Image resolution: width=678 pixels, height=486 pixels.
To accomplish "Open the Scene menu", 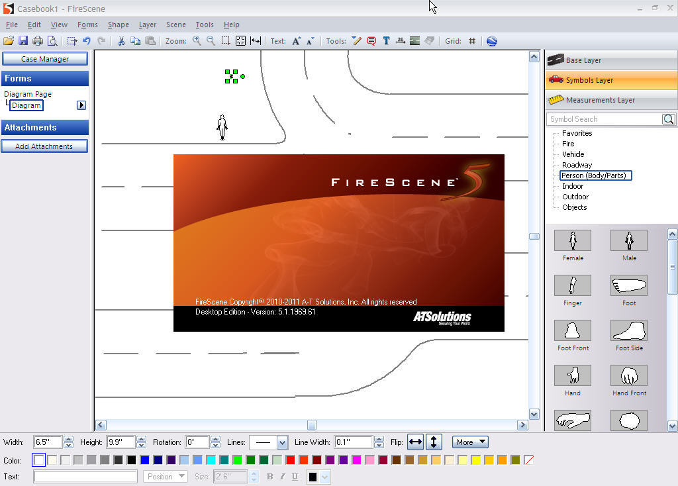I will [x=176, y=24].
